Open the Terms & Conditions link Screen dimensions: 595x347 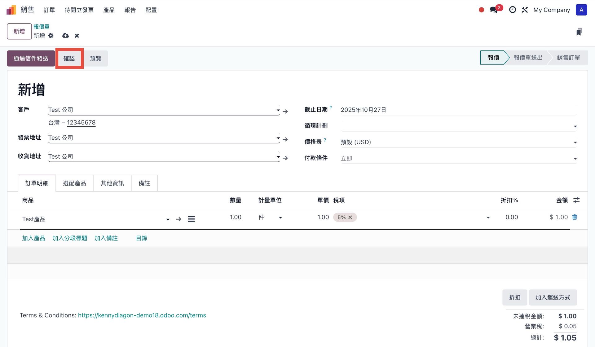(x=142, y=315)
